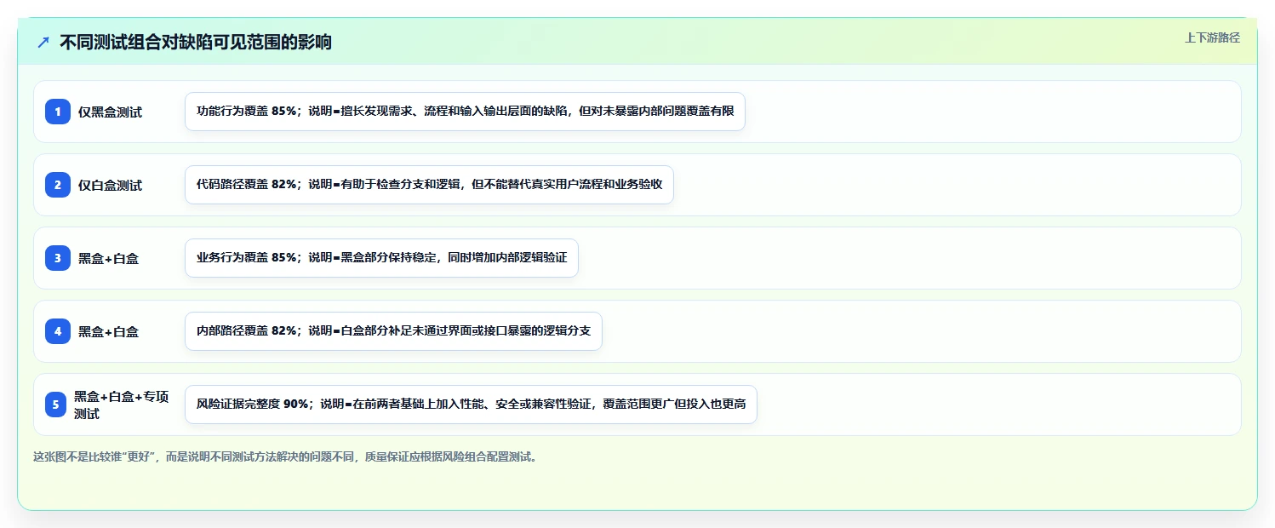The width and height of the screenshot is (1275, 528).
Task: Click the title 不同测试组合对缺陷可见范围的影响
Action: [196, 42]
